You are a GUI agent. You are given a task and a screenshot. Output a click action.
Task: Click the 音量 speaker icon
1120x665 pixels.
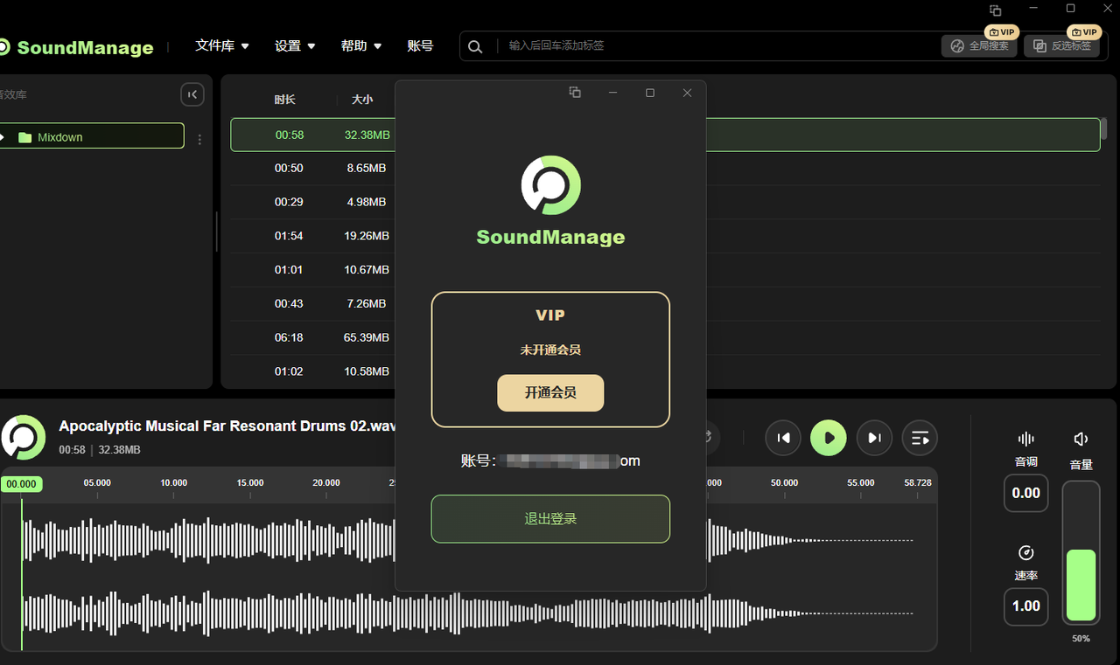[1081, 439]
